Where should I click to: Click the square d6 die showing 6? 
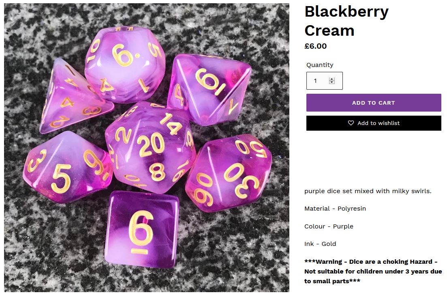coord(142,229)
